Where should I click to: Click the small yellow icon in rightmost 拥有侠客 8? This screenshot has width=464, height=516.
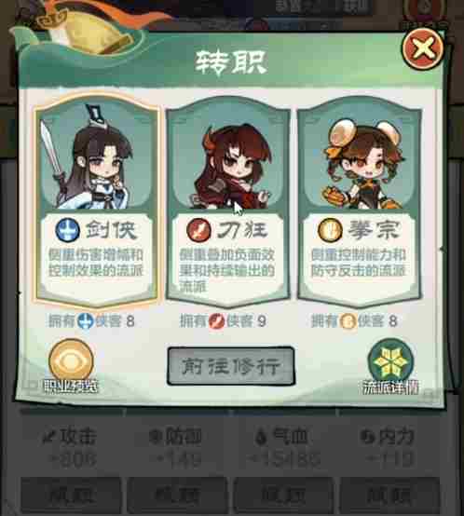point(348,321)
